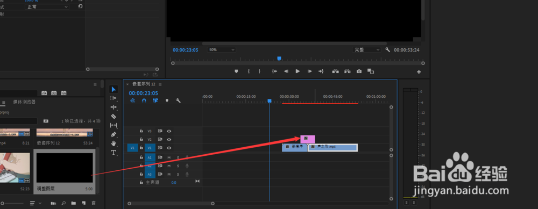Select the Selection tool arrow
Image resolution: width=538 pixels, height=209 pixels.
pos(114,89)
